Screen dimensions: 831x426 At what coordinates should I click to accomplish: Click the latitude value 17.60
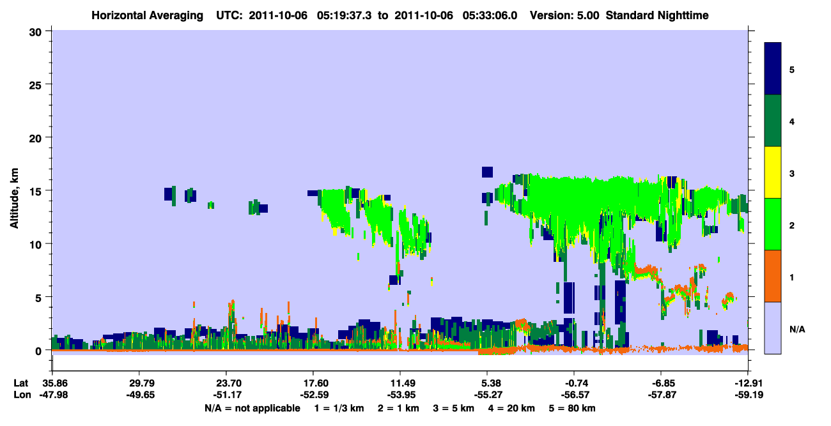313,383
